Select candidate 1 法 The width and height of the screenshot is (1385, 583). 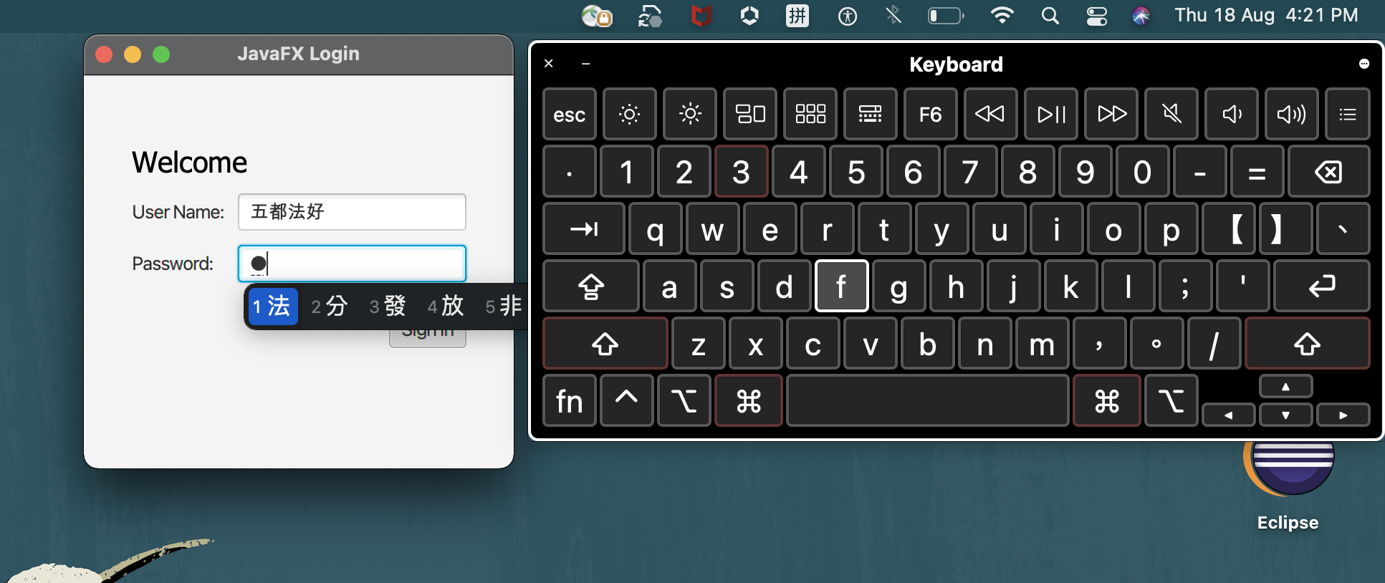(x=272, y=307)
